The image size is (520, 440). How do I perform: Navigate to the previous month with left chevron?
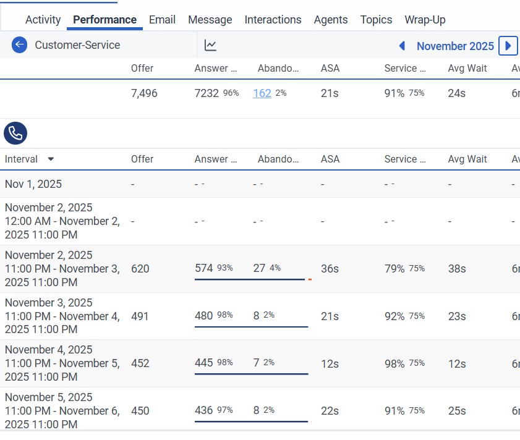[401, 46]
